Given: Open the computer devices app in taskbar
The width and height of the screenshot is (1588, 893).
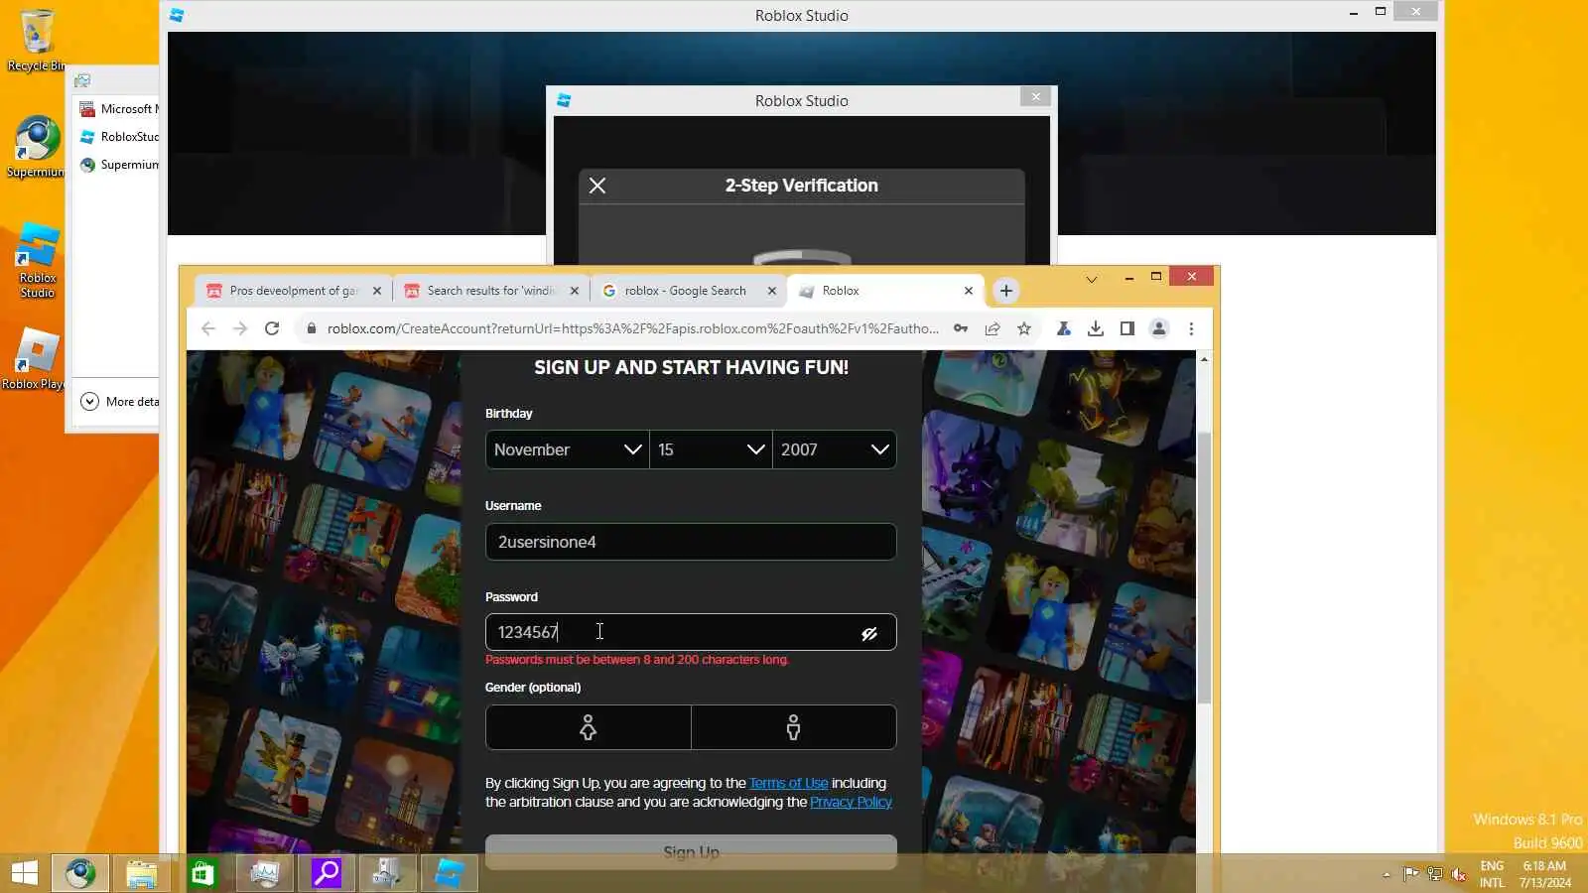Looking at the screenshot, I should pos(388,873).
